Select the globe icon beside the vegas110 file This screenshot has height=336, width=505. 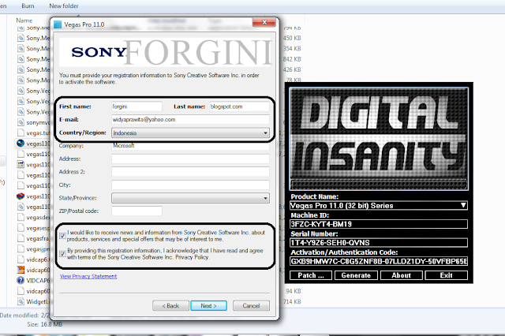pos(21,144)
